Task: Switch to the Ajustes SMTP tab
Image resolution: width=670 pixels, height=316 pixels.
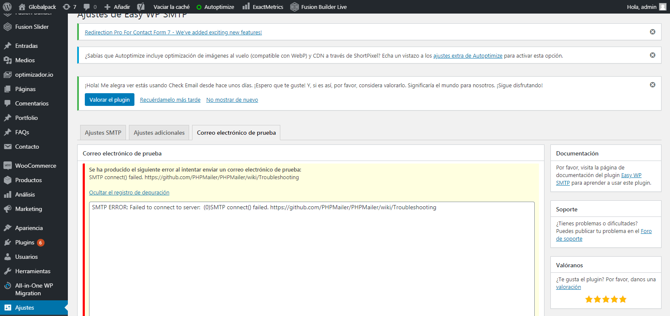Action: coord(103,133)
